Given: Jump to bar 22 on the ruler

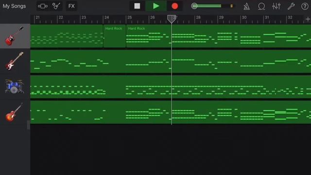Looking at the screenshot, I should pos(61,17).
